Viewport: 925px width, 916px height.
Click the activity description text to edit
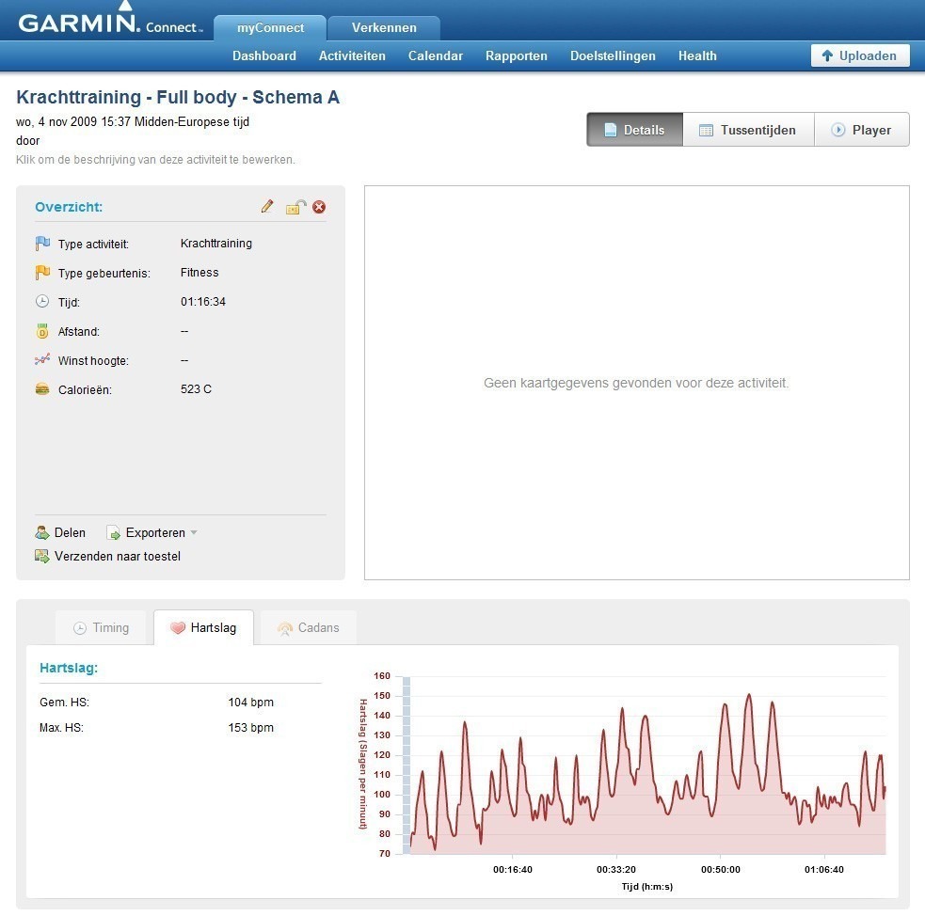coord(155,160)
